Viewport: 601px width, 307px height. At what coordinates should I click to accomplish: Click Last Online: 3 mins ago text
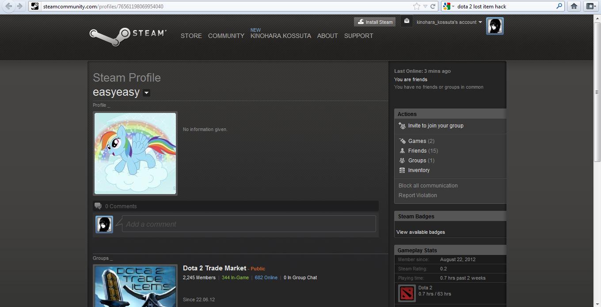point(422,71)
